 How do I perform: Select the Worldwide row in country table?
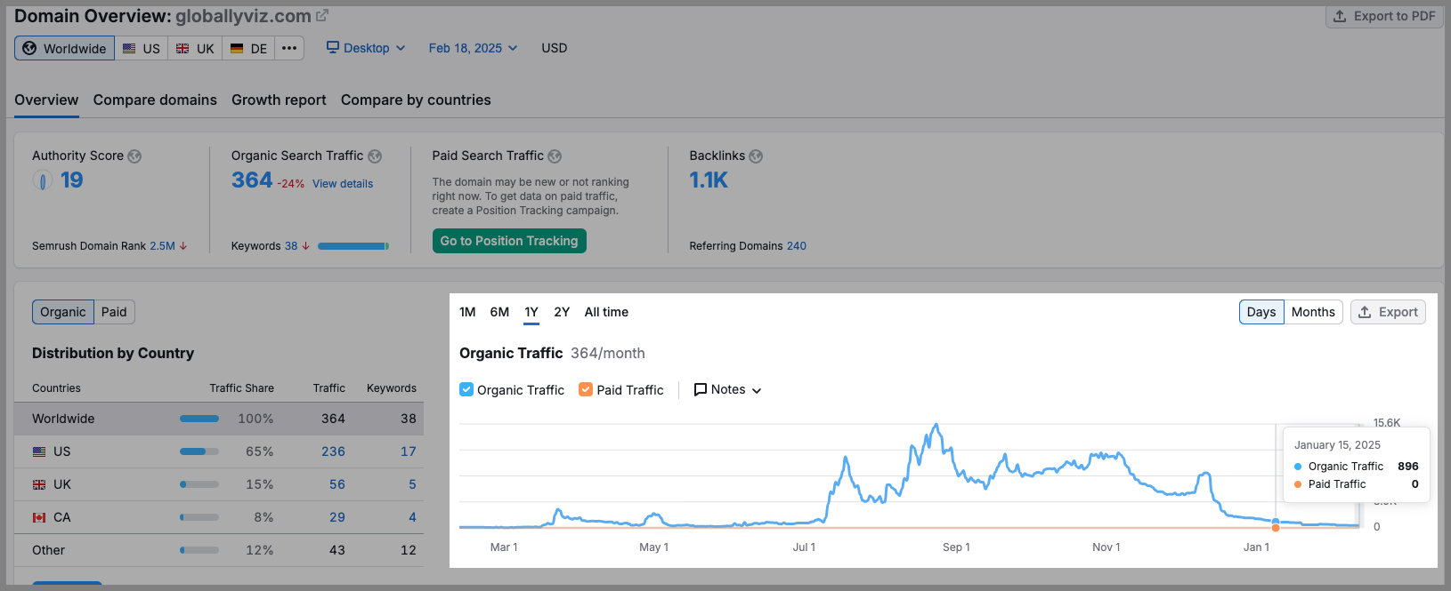click(219, 419)
